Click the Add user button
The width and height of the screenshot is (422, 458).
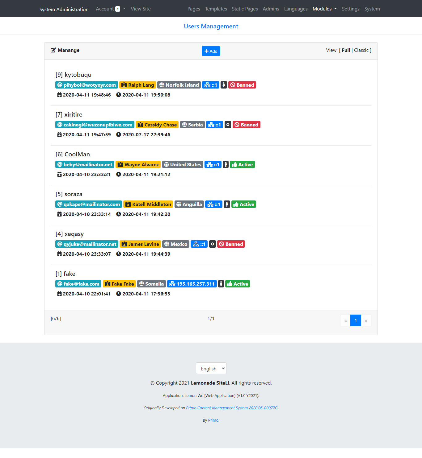(x=211, y=51)
